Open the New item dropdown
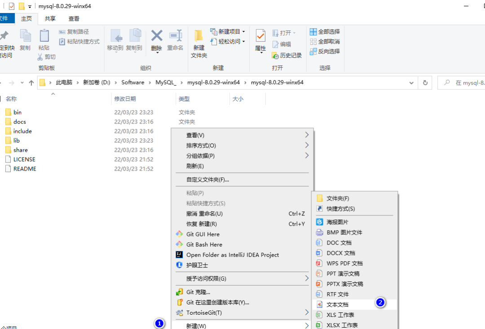This screenshot has width=485, height=329. click(x=244, y=31)
